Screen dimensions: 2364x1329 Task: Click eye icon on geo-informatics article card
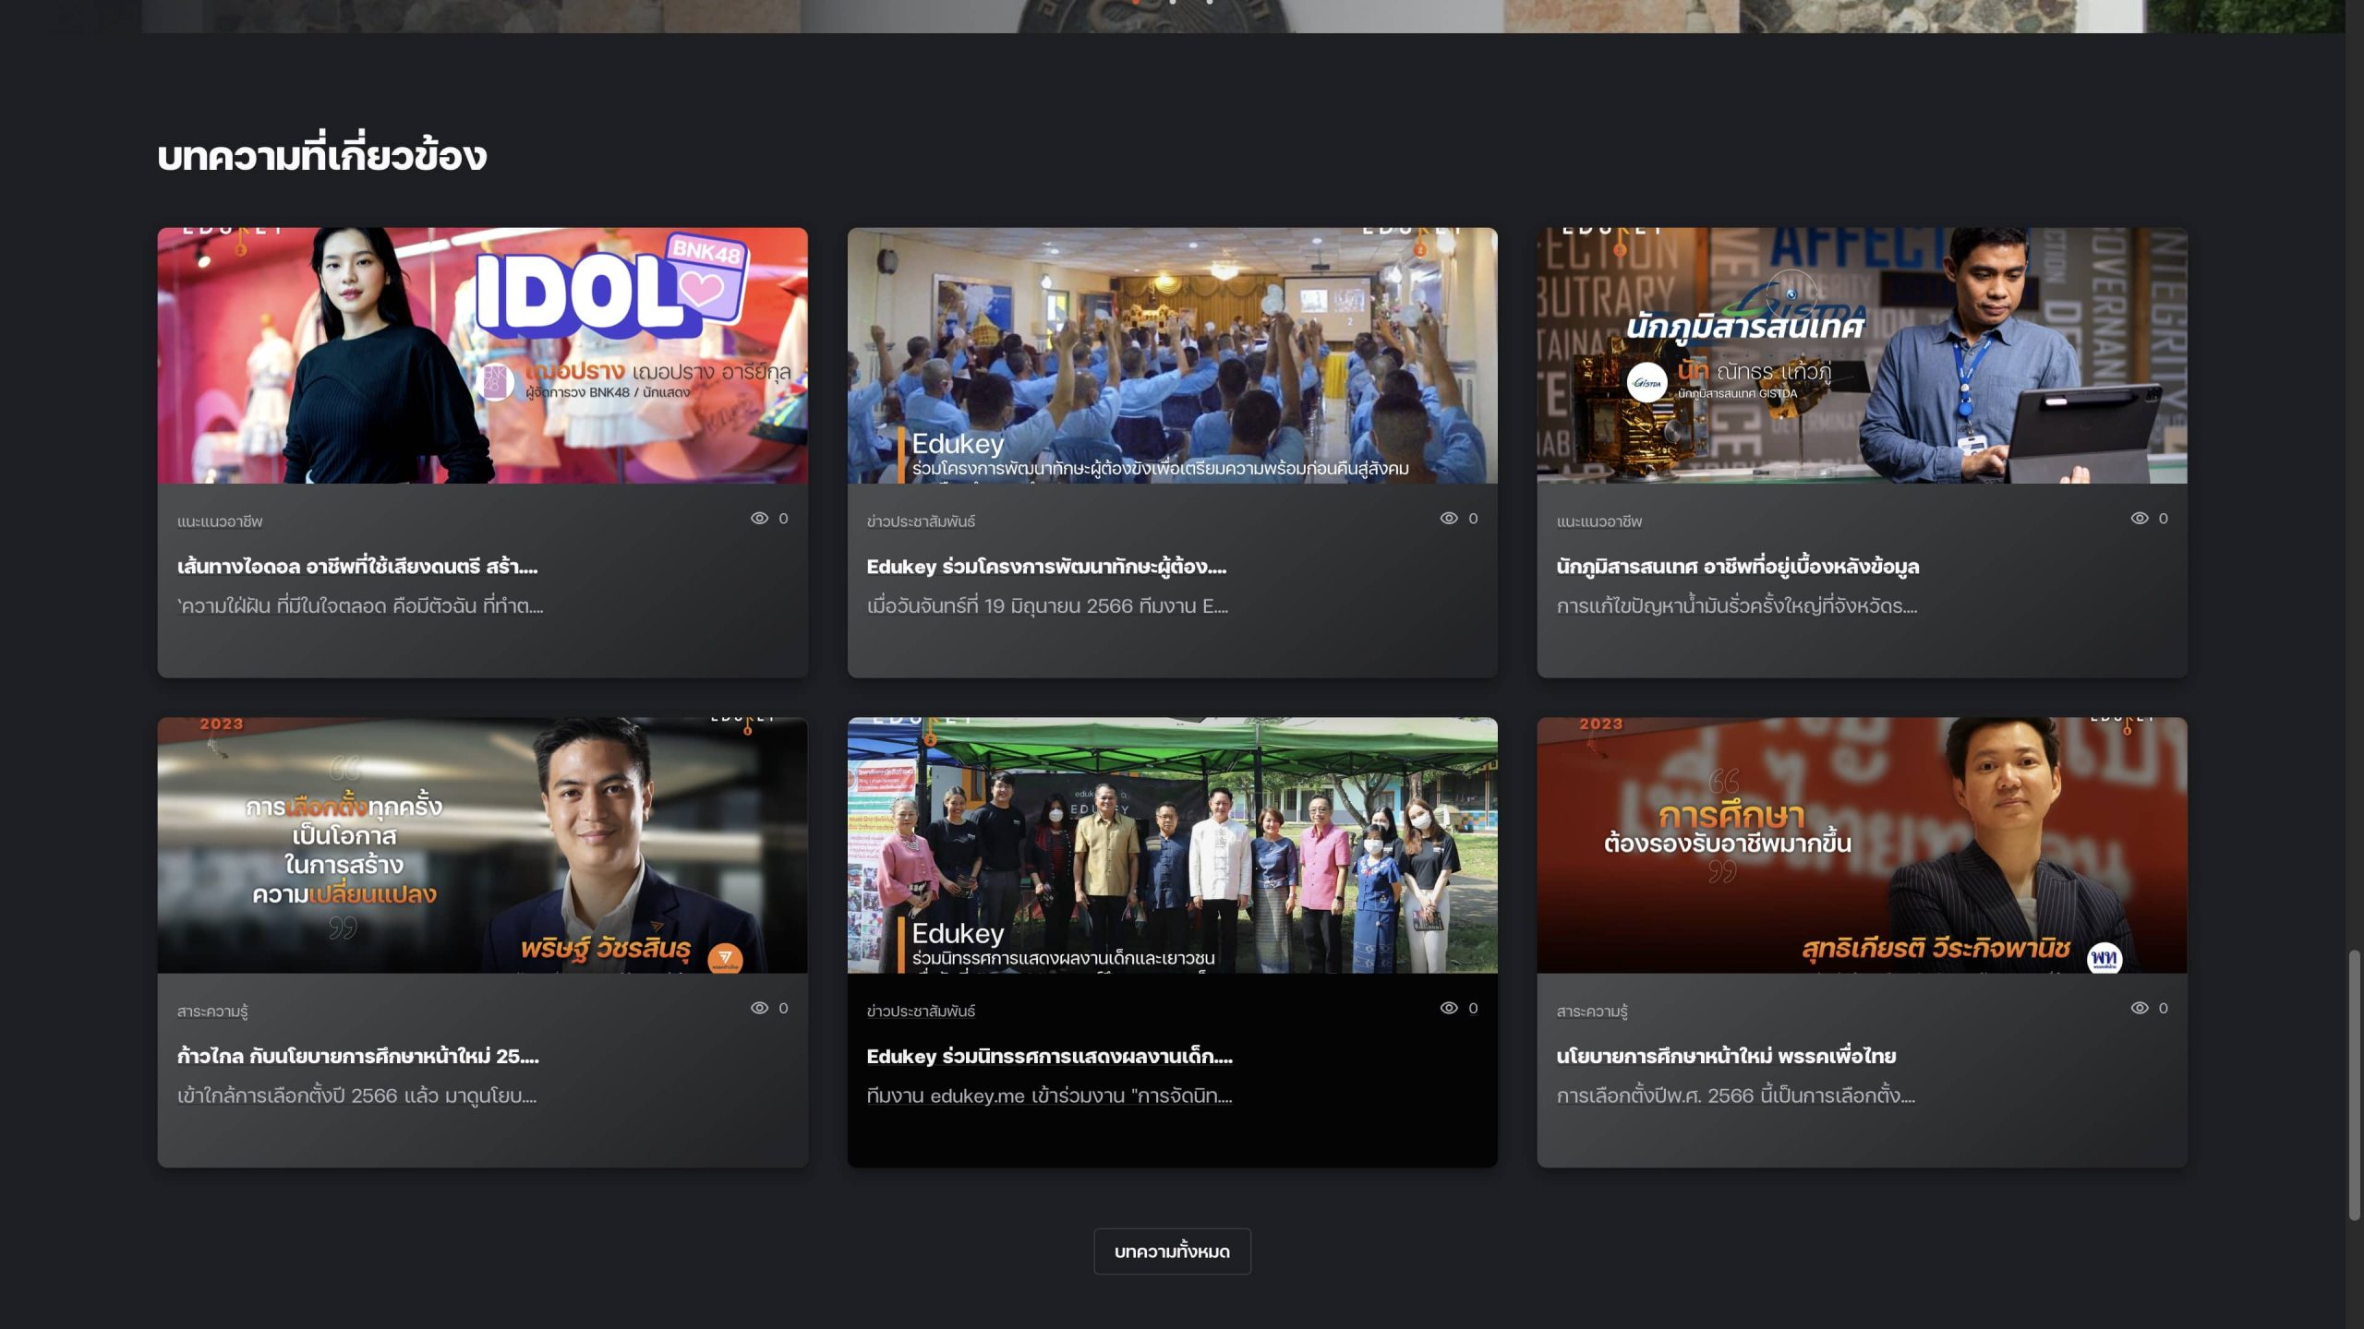click(2139, 518)
